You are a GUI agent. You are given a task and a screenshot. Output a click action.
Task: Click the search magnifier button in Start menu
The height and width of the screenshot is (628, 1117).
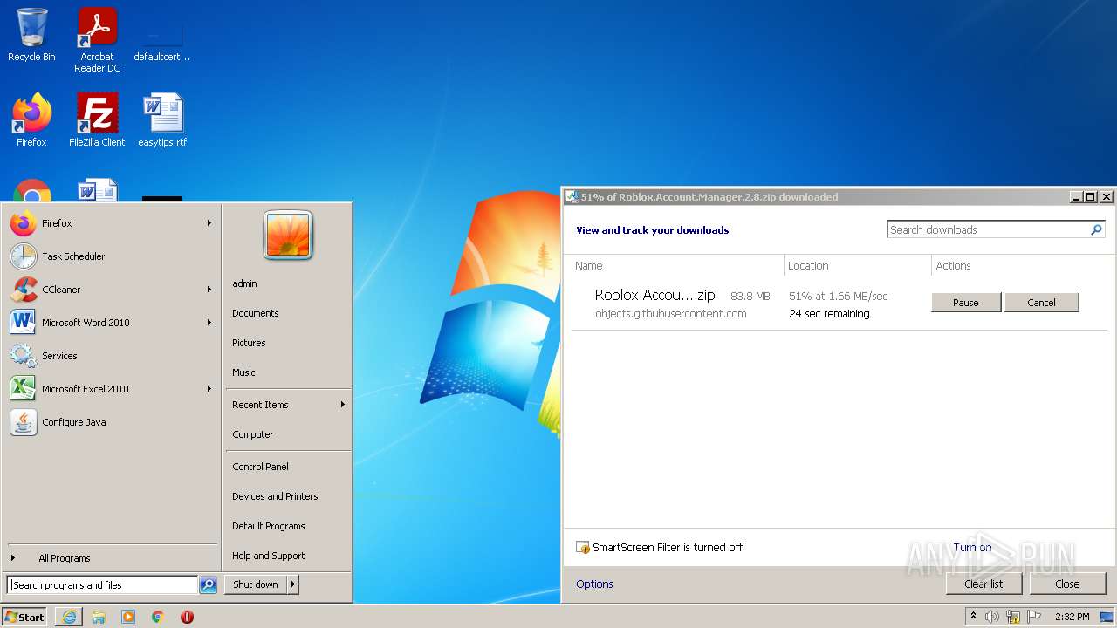click(x=208, y=585)
